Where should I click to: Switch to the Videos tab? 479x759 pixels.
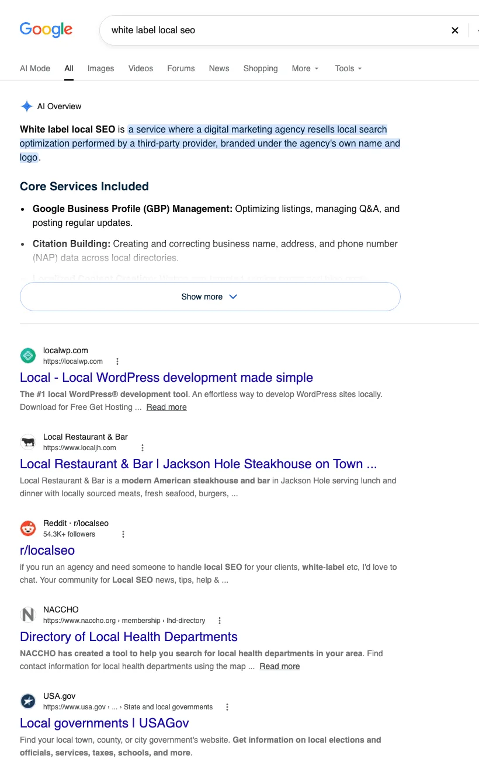pyautogui.click(x=141, y=68)
